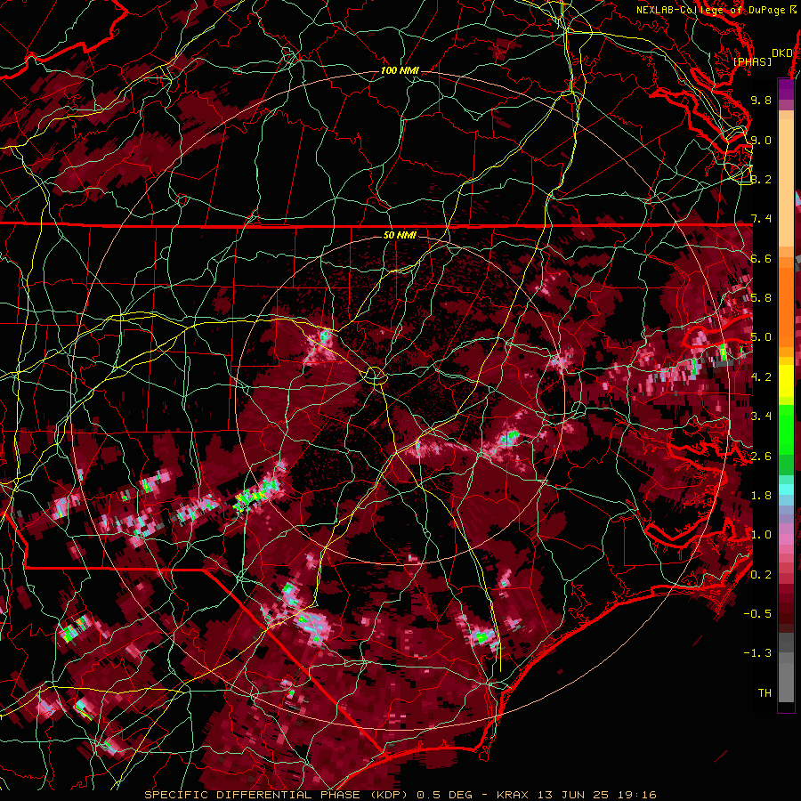The height and width of the screenshot is (801, 801).
Task: Click the 9.0 value on the color scale
Action: pos(761,140)
